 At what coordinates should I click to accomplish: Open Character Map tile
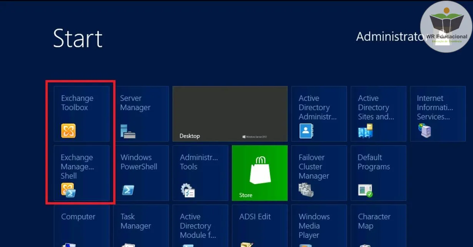point(378,226)
